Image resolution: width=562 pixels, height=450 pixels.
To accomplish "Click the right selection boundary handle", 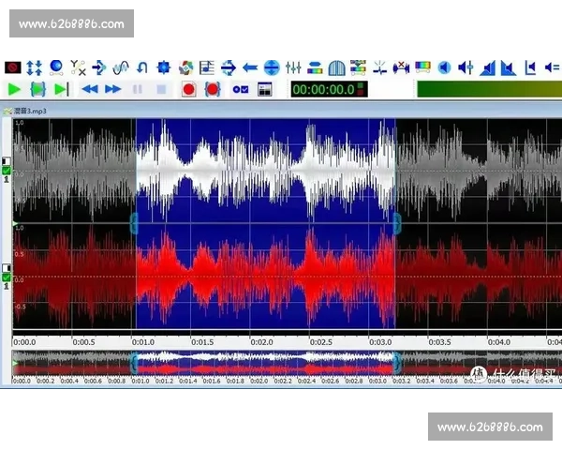I will (396, 222).
